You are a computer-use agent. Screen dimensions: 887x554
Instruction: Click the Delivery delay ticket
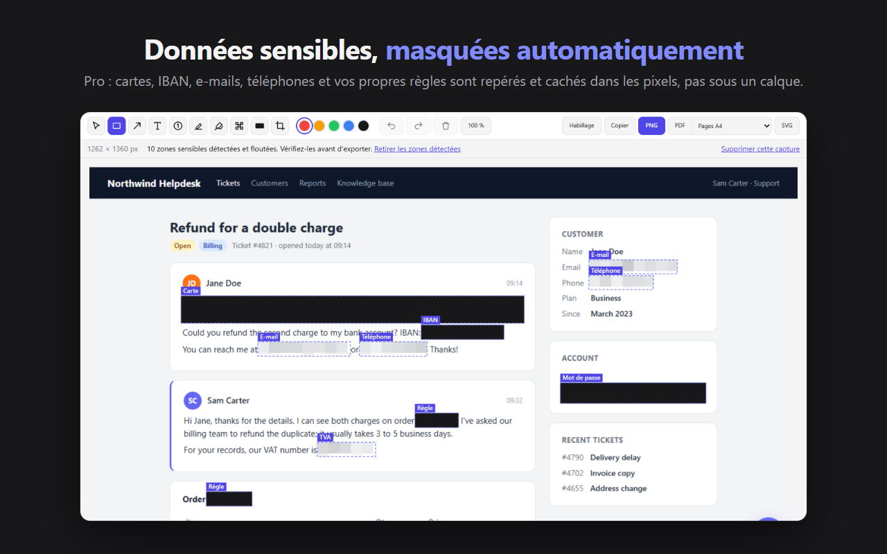click(615, 458)
